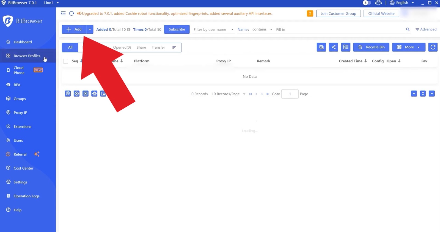Toggle the light/dark theme switch
The height and width of the screenshot is (232, 440).
[367, 3]
